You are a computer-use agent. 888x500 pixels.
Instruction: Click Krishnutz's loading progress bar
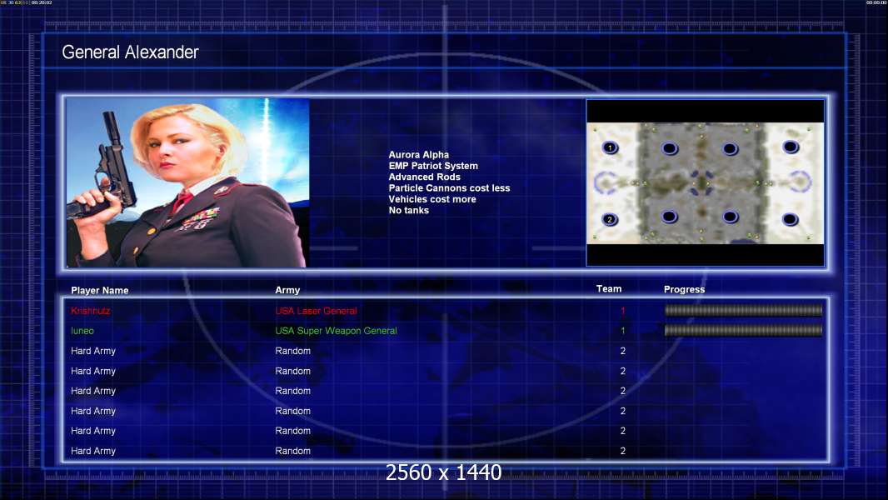tap(743, 310)
